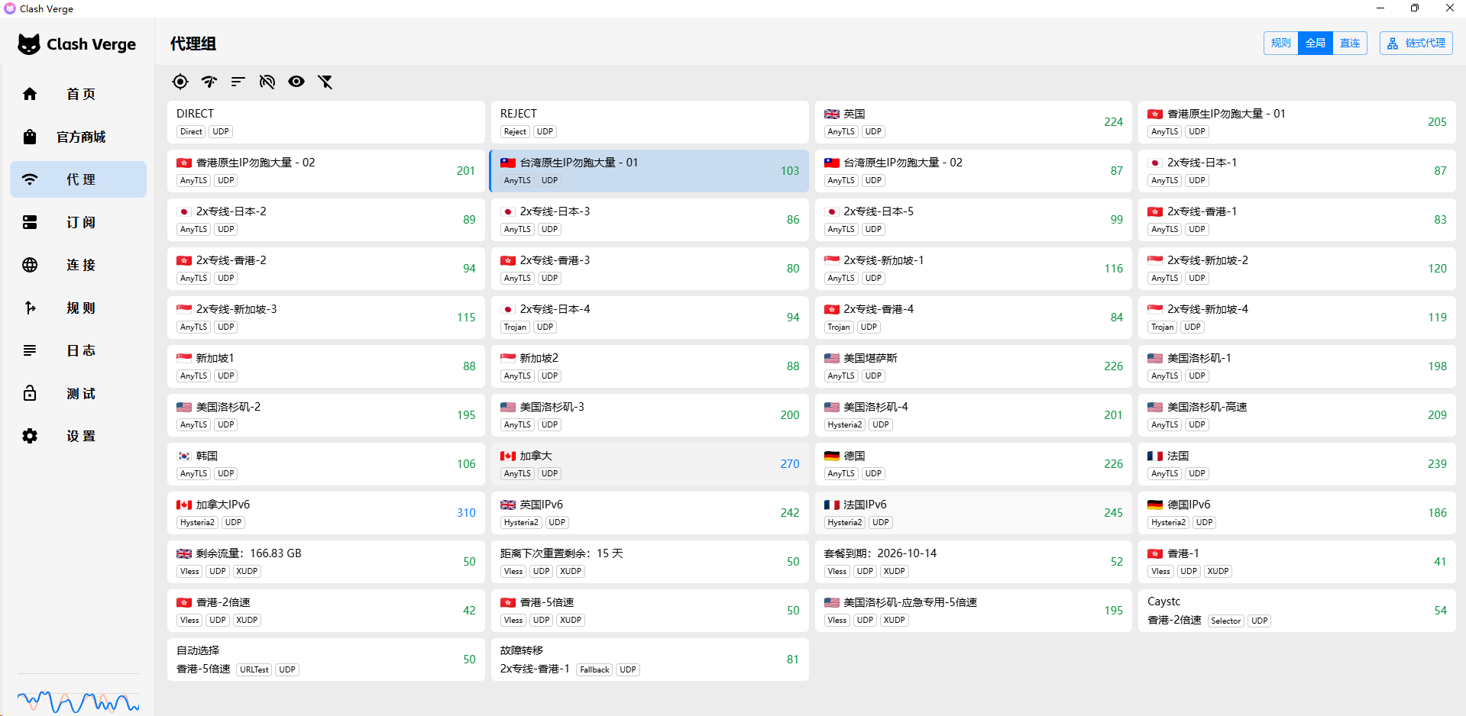Run the delay test wifi icon
The image size is (1466, 716).
coord(209,82)
